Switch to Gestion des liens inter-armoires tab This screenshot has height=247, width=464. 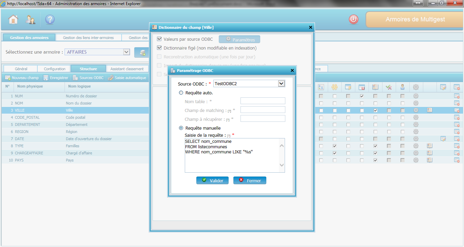(88, 38)
